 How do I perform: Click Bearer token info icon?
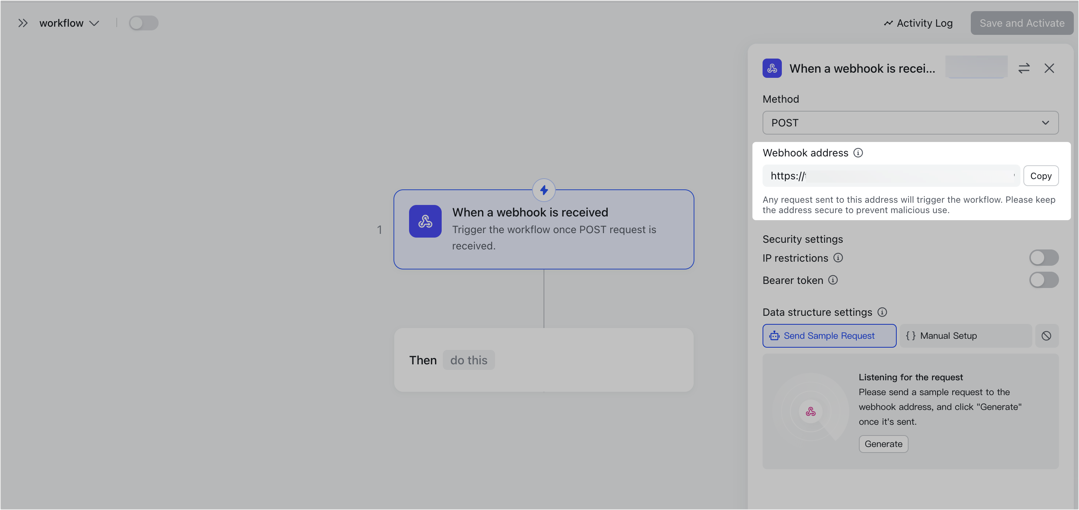833,280
